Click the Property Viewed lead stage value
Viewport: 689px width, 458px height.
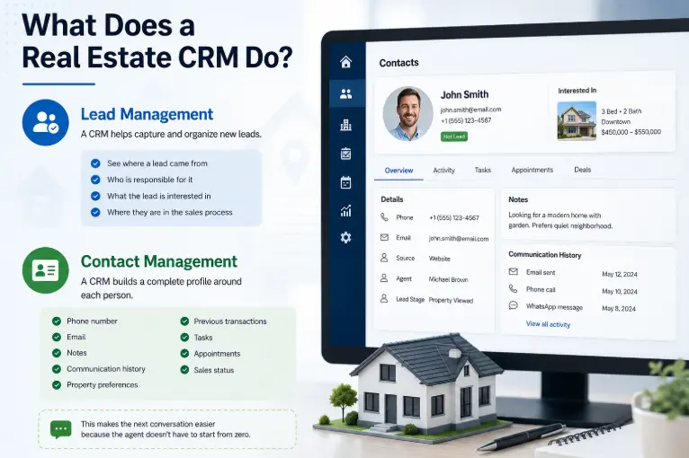(451, 301)
